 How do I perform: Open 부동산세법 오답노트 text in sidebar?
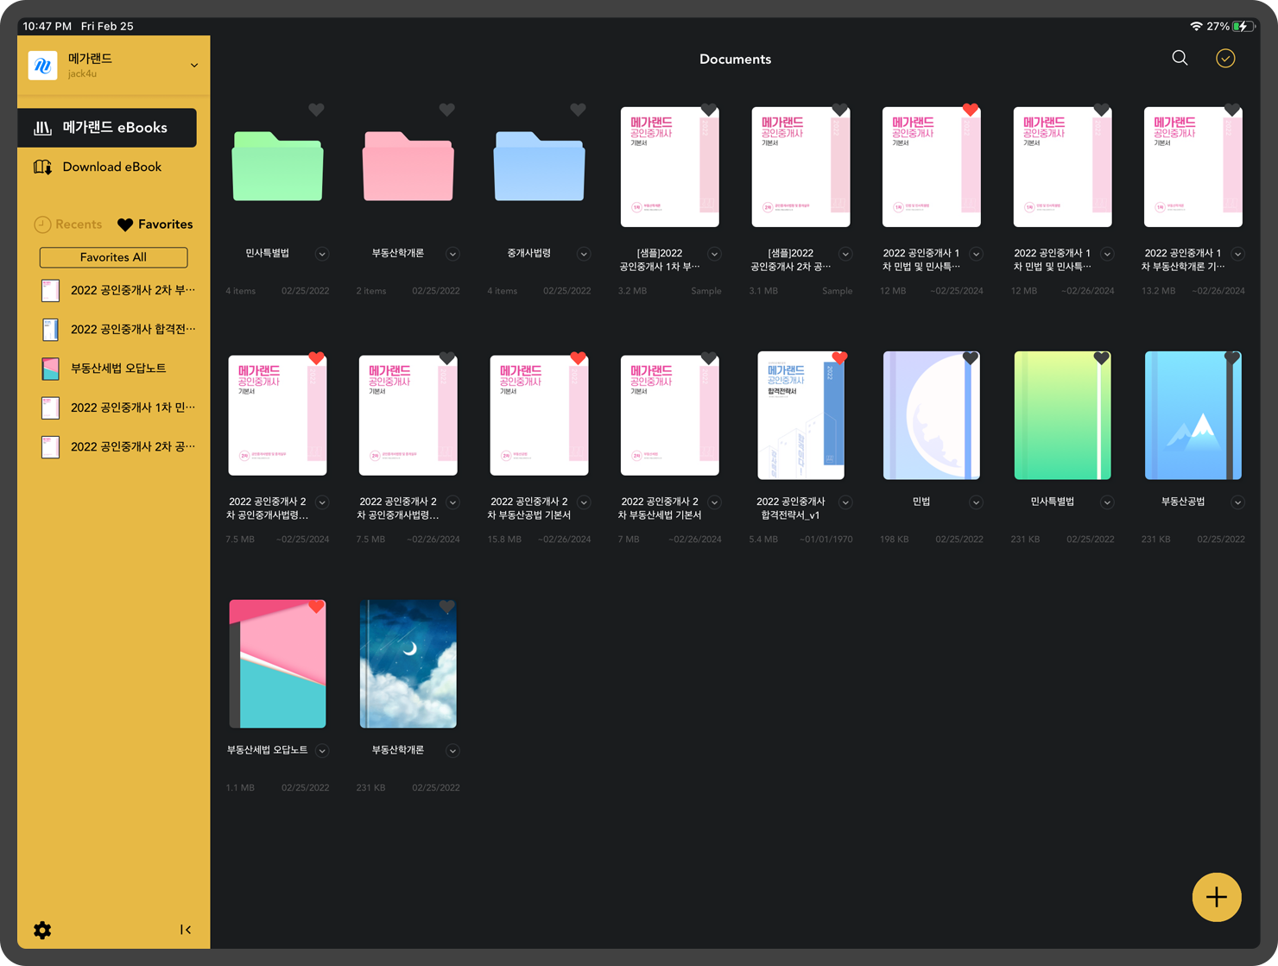118,369
